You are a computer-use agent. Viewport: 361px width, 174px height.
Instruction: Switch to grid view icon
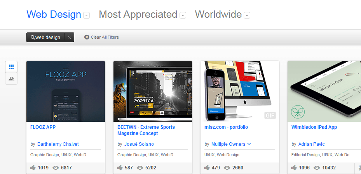[x=11, y=67]
